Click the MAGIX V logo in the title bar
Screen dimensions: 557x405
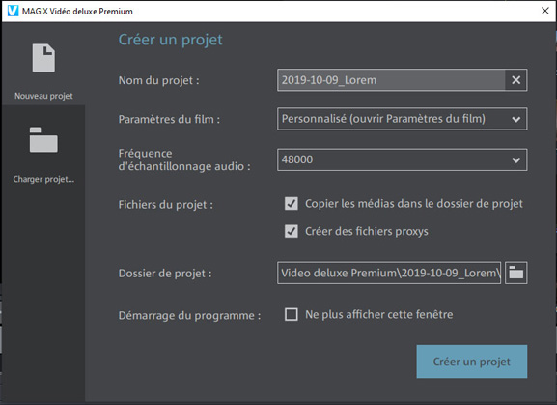click(x=14, y=11)
